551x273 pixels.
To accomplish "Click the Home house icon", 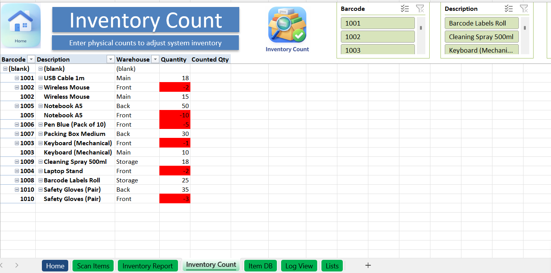I will [x=21, y=26].
